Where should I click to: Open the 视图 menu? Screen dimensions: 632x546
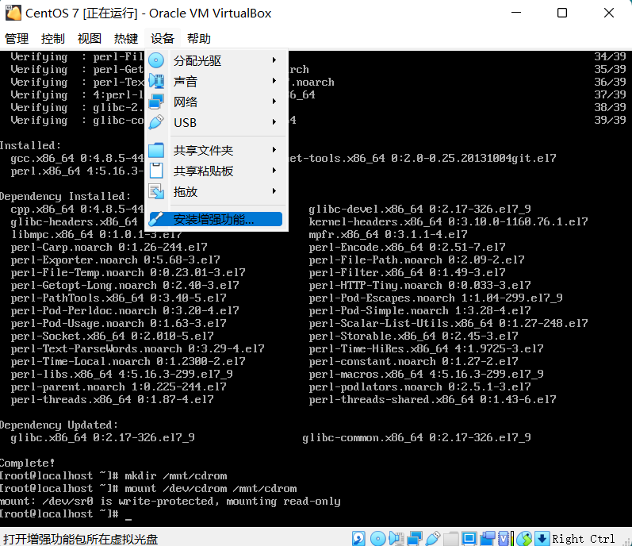click(x=89, y=39)
